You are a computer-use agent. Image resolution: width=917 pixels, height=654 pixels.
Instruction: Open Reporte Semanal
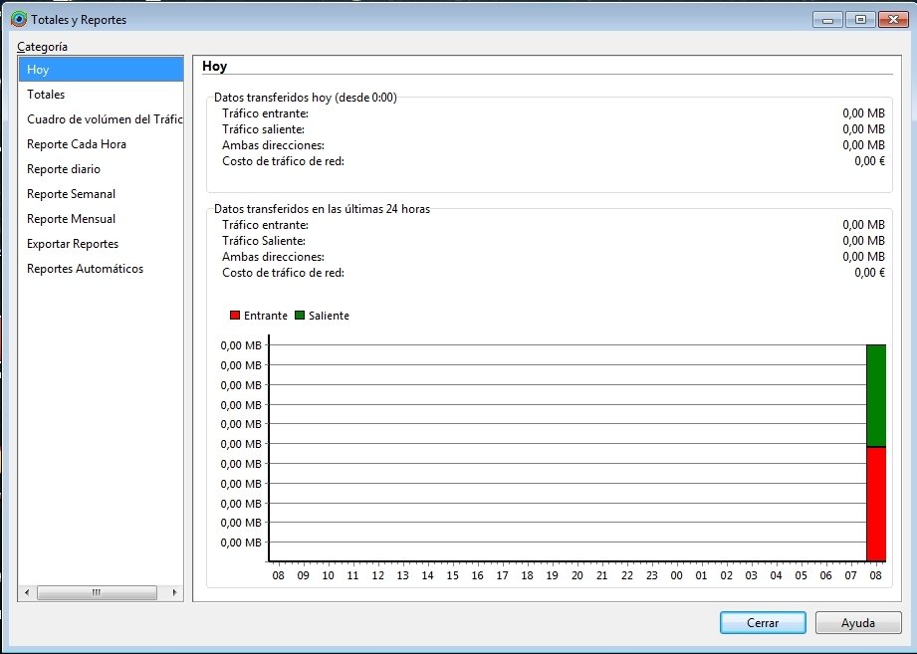(102, 194)
